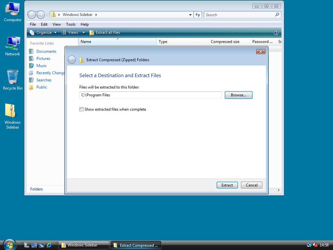Screen dimensions: 333x250
Task: Click zipped folder icon in address bar
Action: pos(53,15)
